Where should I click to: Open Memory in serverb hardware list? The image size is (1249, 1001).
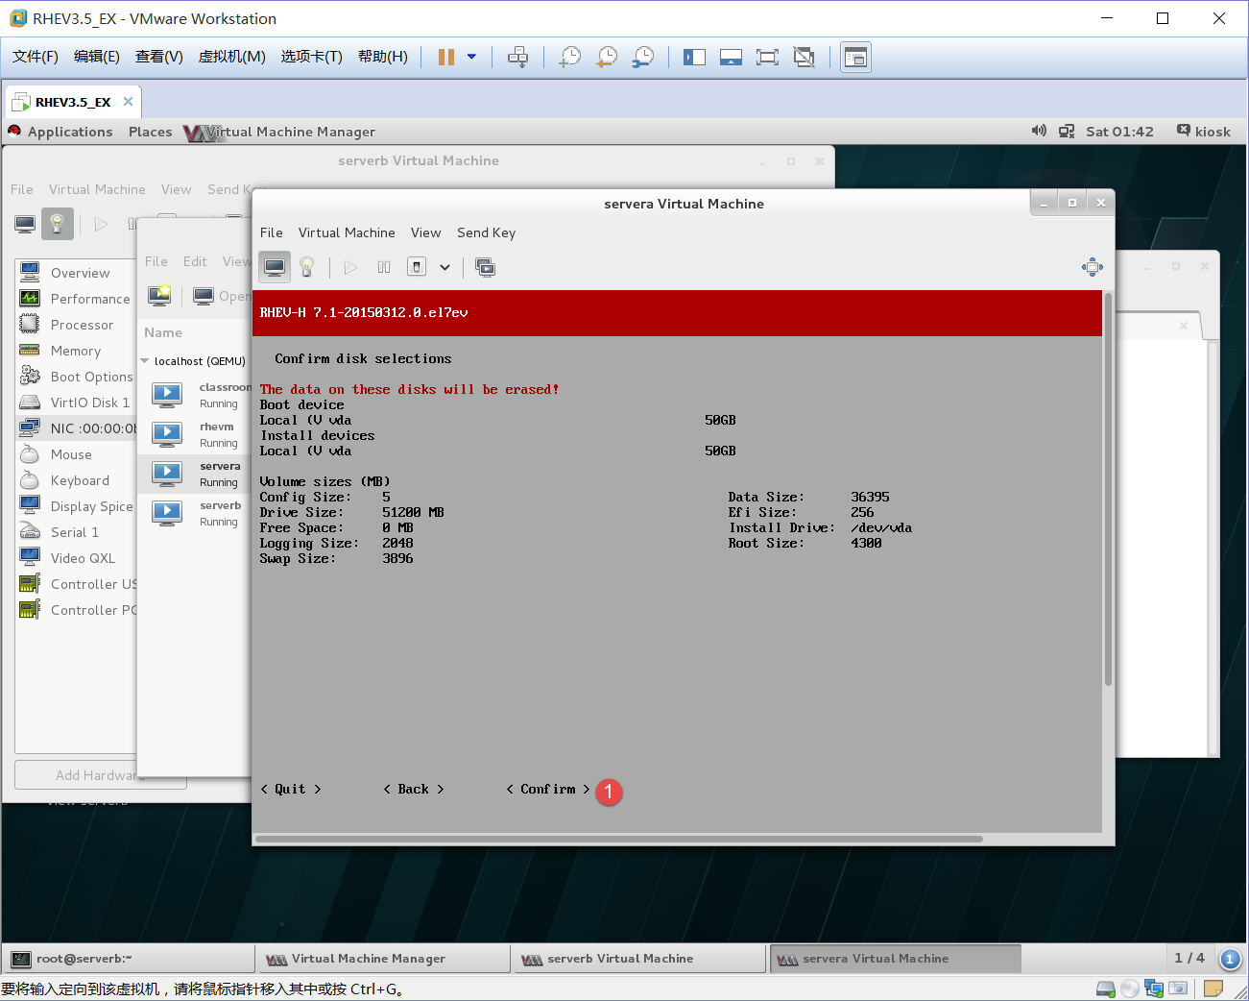click(77, 351)
